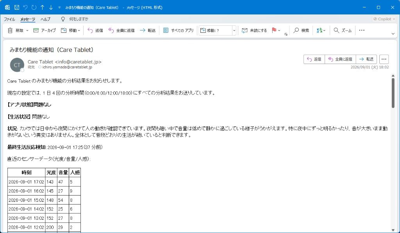Click table header 時刻
This screenshot has height=233, width=400.
click(x=27, y=173)
